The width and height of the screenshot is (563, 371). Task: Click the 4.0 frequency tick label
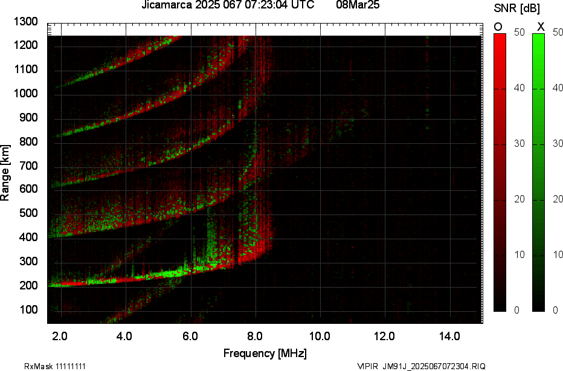[124, 336]
